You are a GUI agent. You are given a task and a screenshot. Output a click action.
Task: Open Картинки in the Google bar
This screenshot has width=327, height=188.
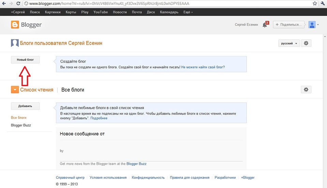[53, 12]
